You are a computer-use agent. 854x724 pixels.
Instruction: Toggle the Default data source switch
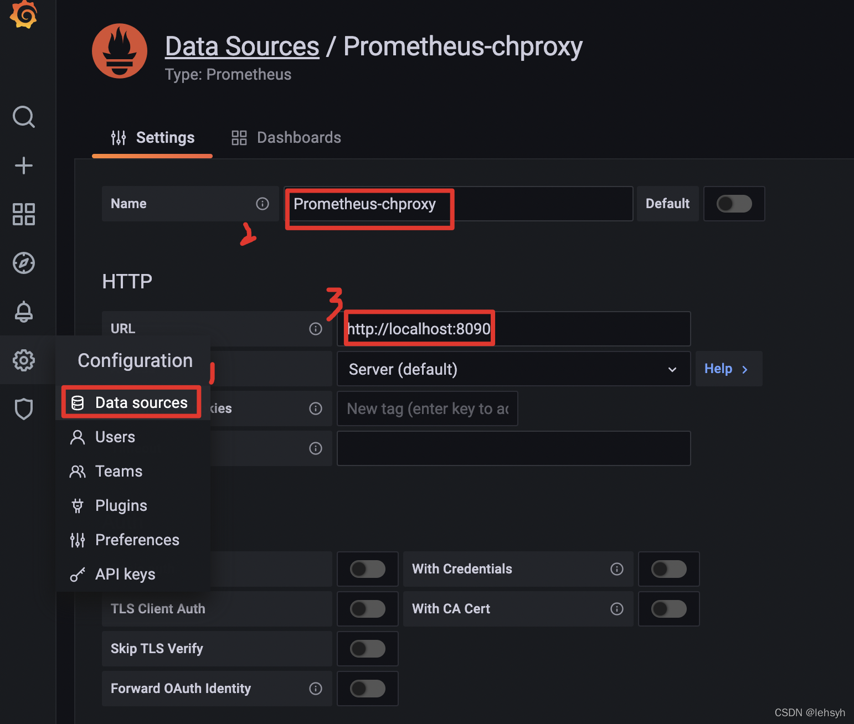click(x=734, y=204)
